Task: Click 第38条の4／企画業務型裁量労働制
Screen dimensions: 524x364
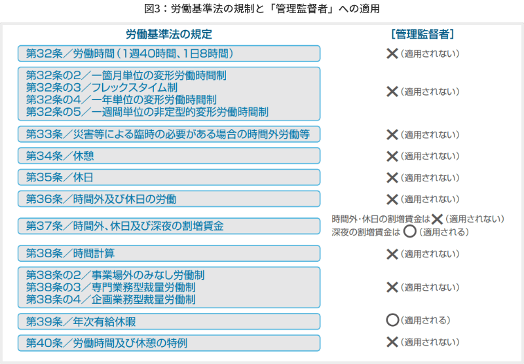Action: (111, 299)
